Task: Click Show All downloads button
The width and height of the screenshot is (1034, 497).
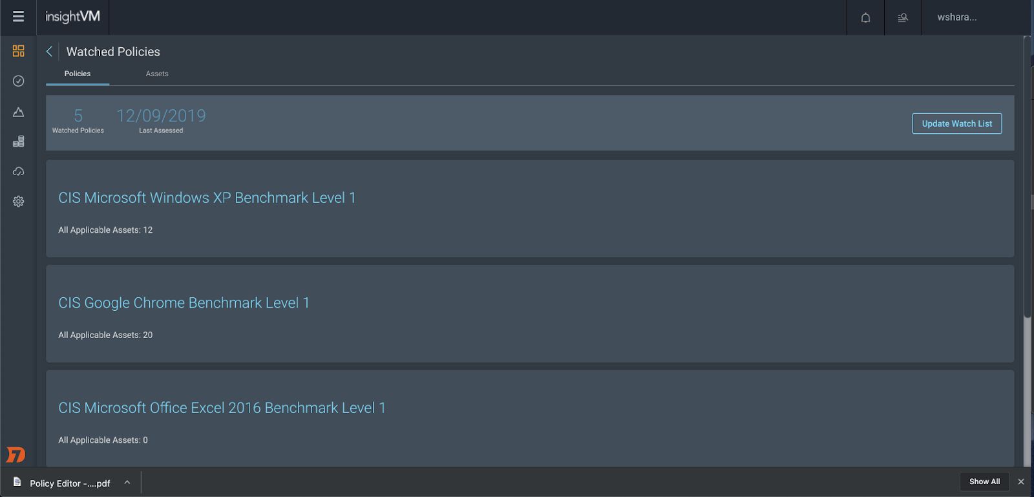Action: tap(984, 481)
